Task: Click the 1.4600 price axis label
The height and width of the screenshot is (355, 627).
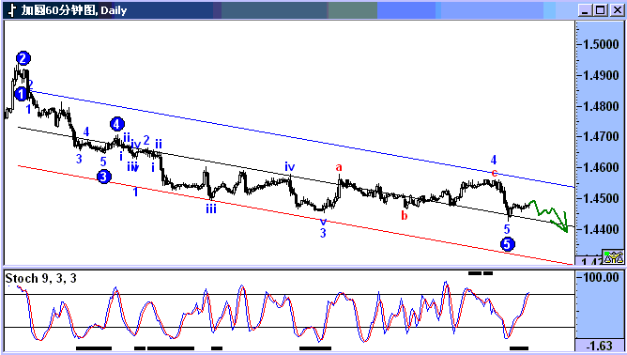Action: tap(601, 167)
